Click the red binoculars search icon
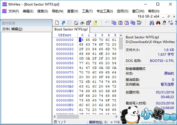Viewport: 177px width, 125px height. (x=158, y=23)
